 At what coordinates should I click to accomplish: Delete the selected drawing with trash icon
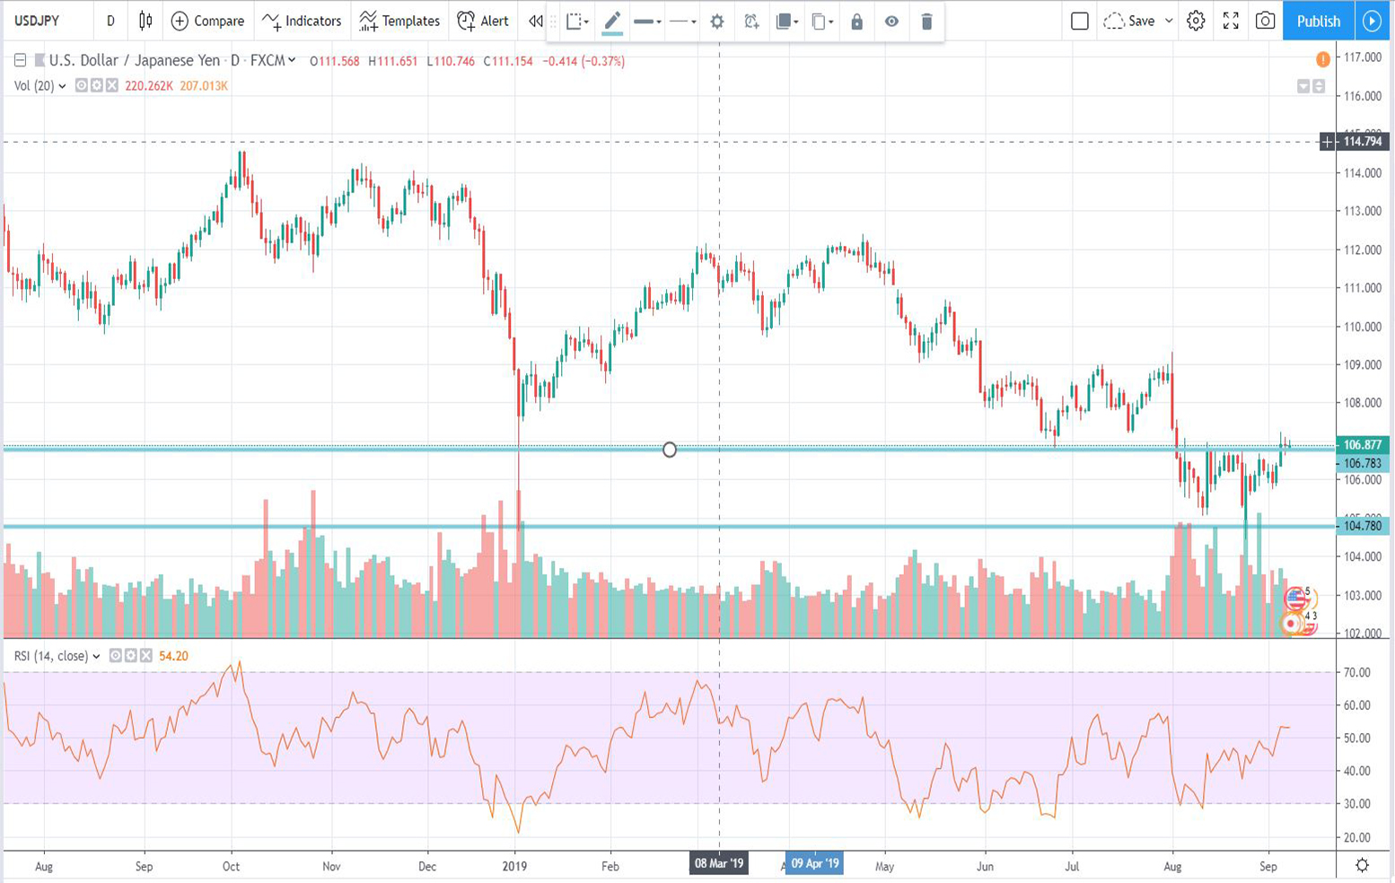click(926, 22)
